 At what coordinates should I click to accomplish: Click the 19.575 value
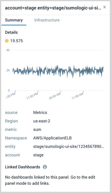[x=17, y=41]
